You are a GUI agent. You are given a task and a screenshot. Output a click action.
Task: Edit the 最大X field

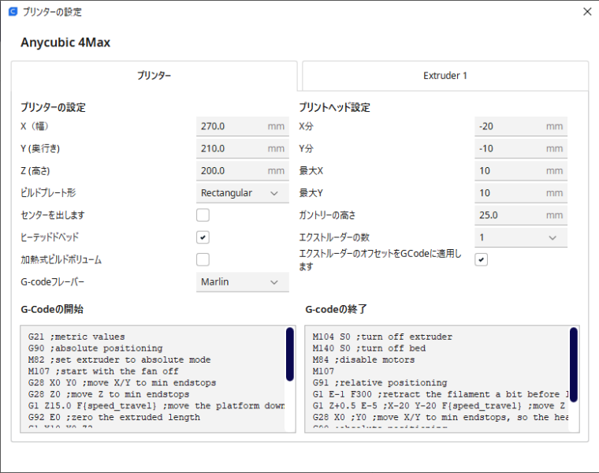click(521, 171)
